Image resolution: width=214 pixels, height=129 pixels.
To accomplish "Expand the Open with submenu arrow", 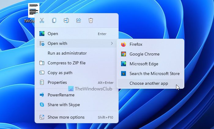I will click(112, 43).
